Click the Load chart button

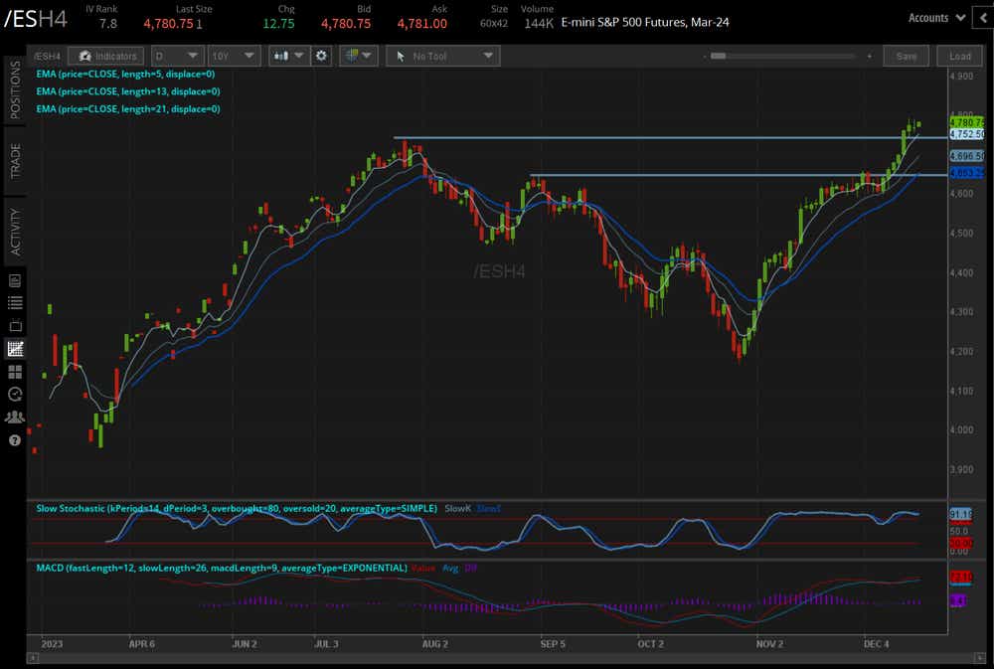pos(960,57)
